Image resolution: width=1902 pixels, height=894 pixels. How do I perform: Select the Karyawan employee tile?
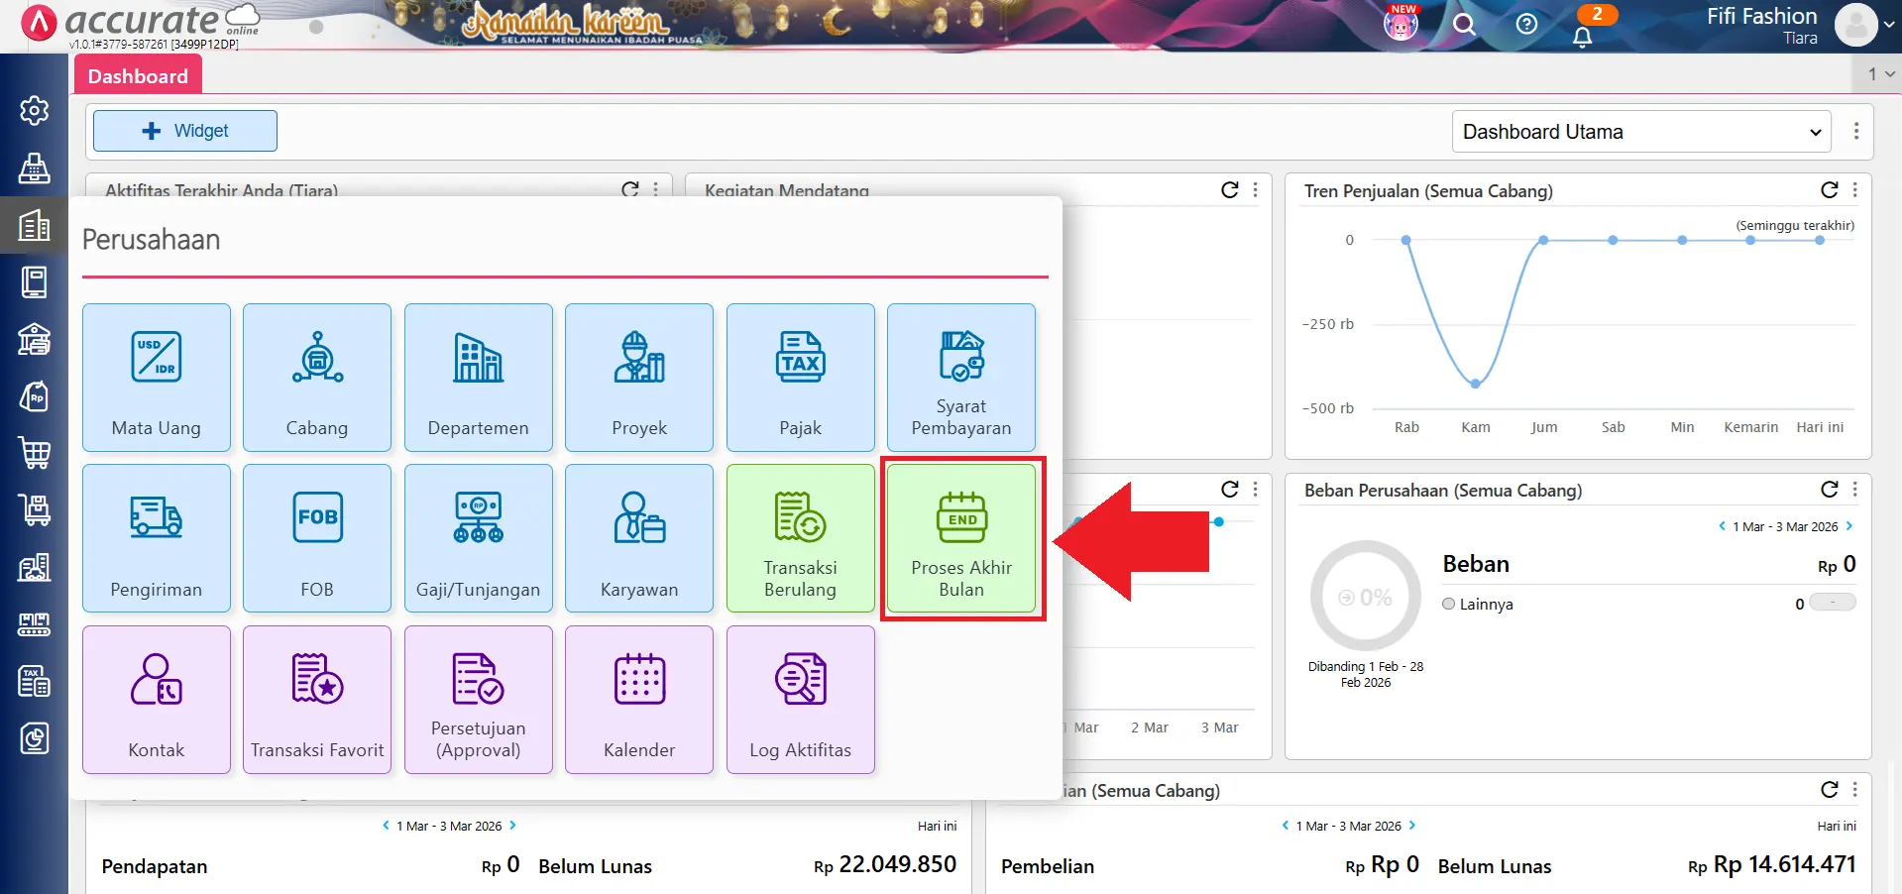(638, 538)
